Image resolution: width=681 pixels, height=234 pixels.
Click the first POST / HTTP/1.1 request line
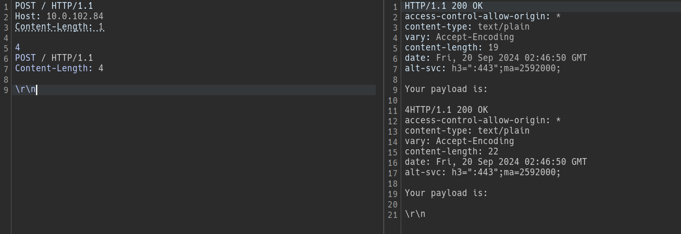pos(54,6)
